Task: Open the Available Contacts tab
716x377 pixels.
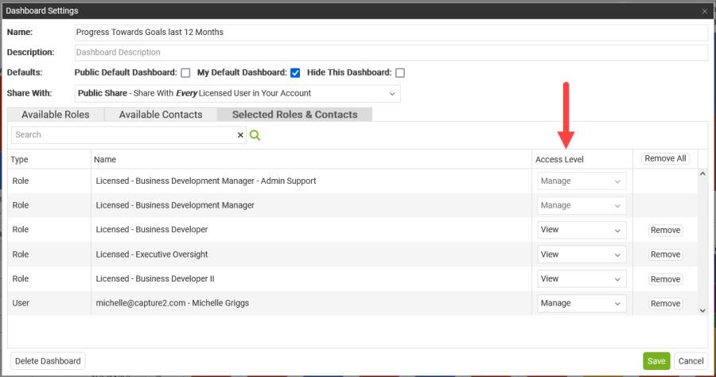Action: tap(161, 115)
